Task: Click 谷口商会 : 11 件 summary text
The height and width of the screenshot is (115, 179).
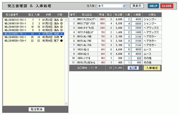Action: [87, 68]
